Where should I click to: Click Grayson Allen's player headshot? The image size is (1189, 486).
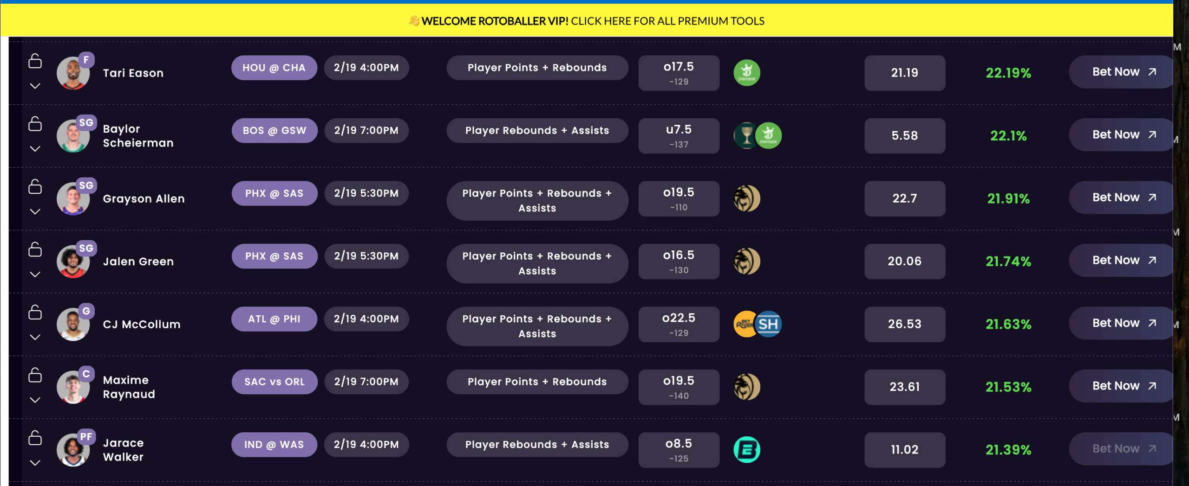[73, 199]
